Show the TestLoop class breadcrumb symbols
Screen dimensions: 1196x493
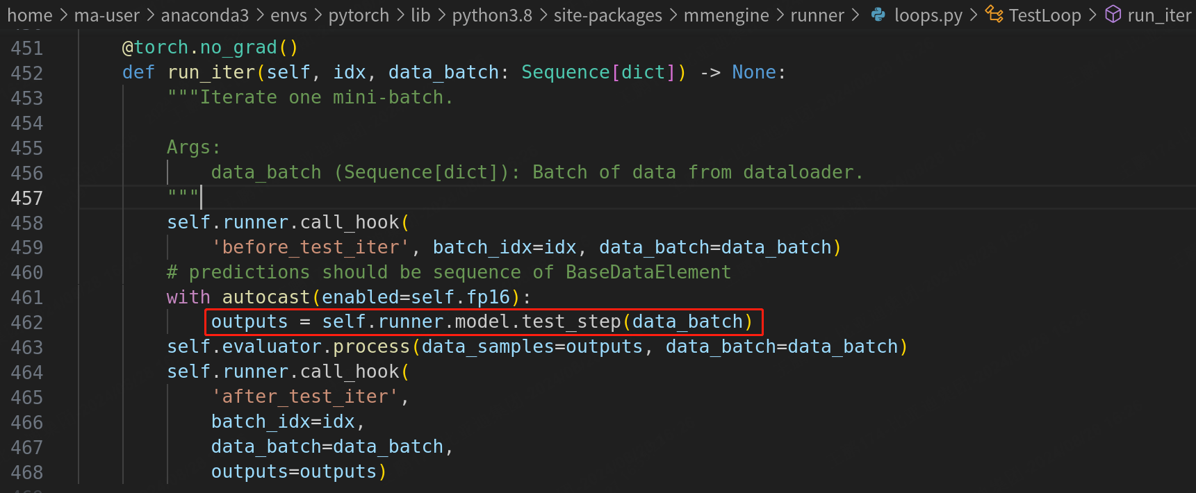[x=1045, y=15]
